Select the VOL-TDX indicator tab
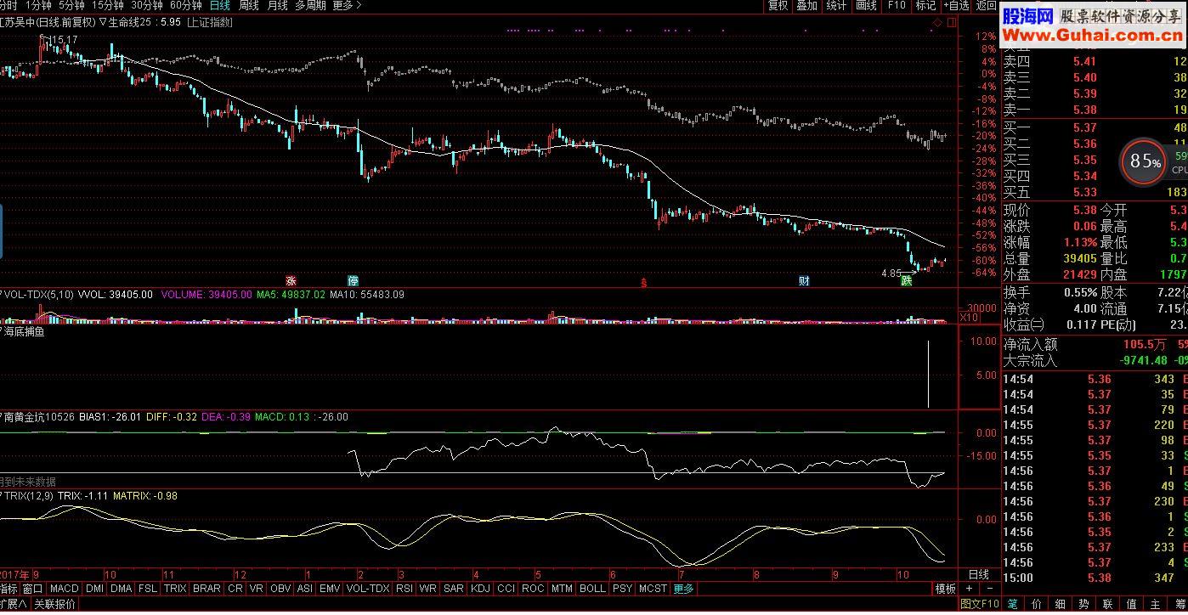Image resolution: width=1188 pixels, height=615 pixels. 368,588
